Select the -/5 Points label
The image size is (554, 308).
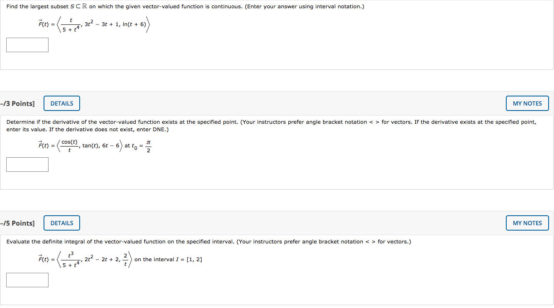(17, 223)
